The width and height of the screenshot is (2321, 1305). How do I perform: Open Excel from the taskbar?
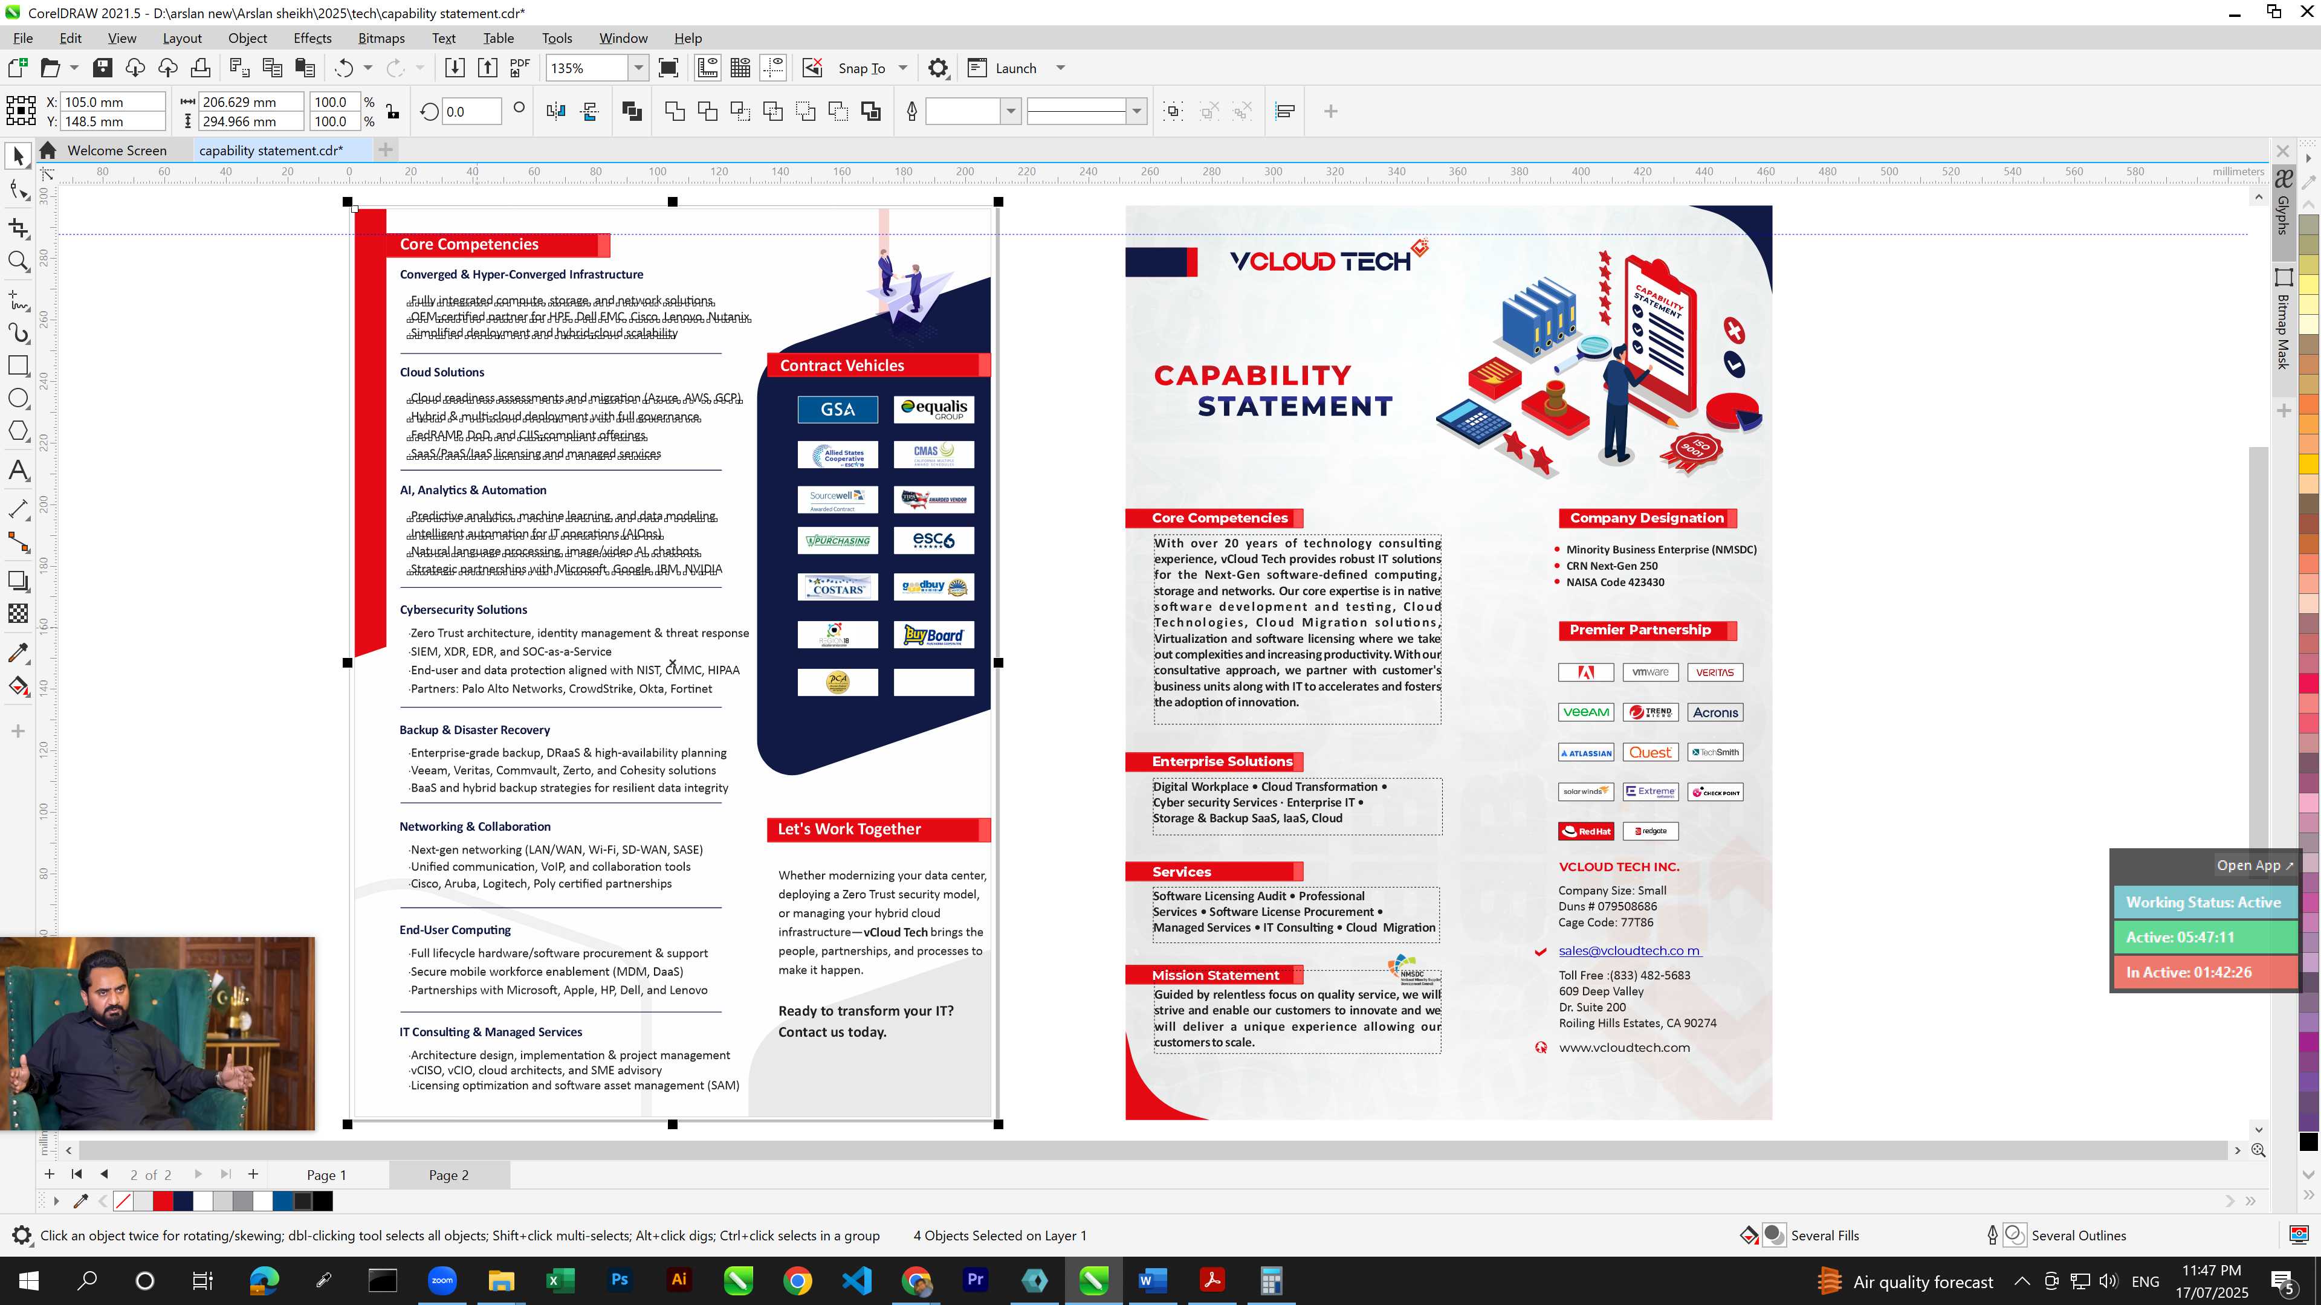(x=560, y=1280)
